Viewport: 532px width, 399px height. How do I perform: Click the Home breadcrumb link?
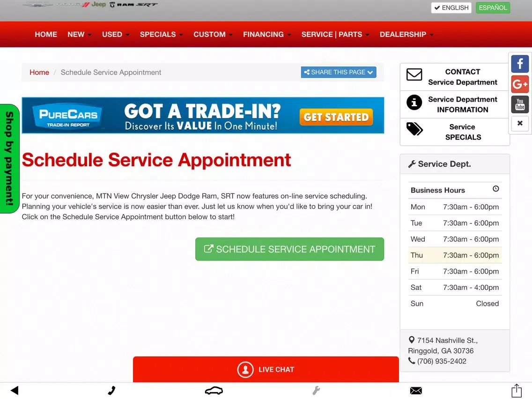pyautogui.click(x=39, y=72)
